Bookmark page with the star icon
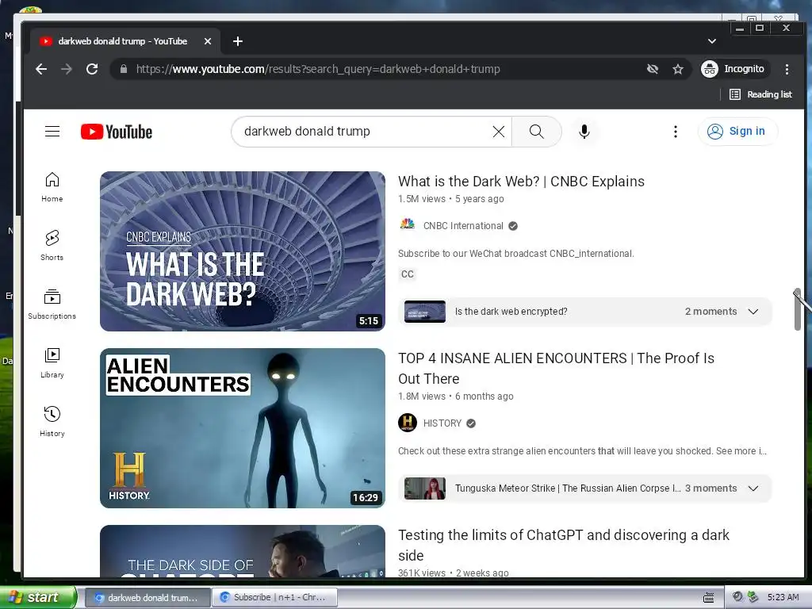The width and height of the screenshot is (812, 609). coord(678,69)
